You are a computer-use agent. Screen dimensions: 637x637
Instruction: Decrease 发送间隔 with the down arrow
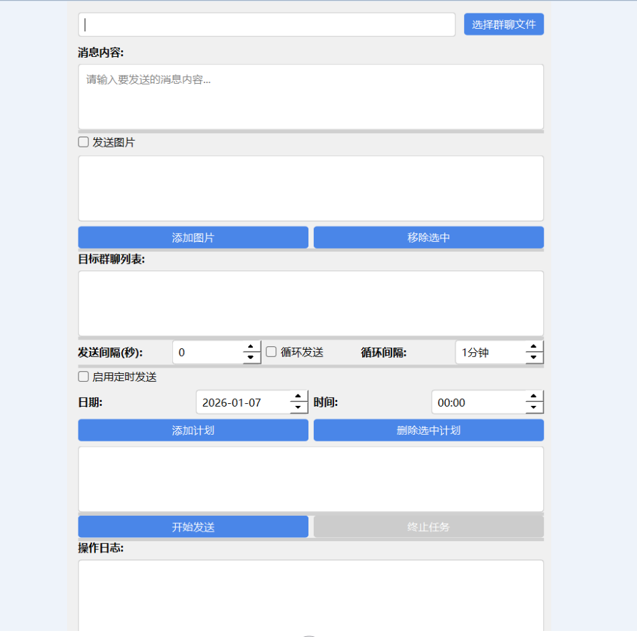tap(251, 358)
